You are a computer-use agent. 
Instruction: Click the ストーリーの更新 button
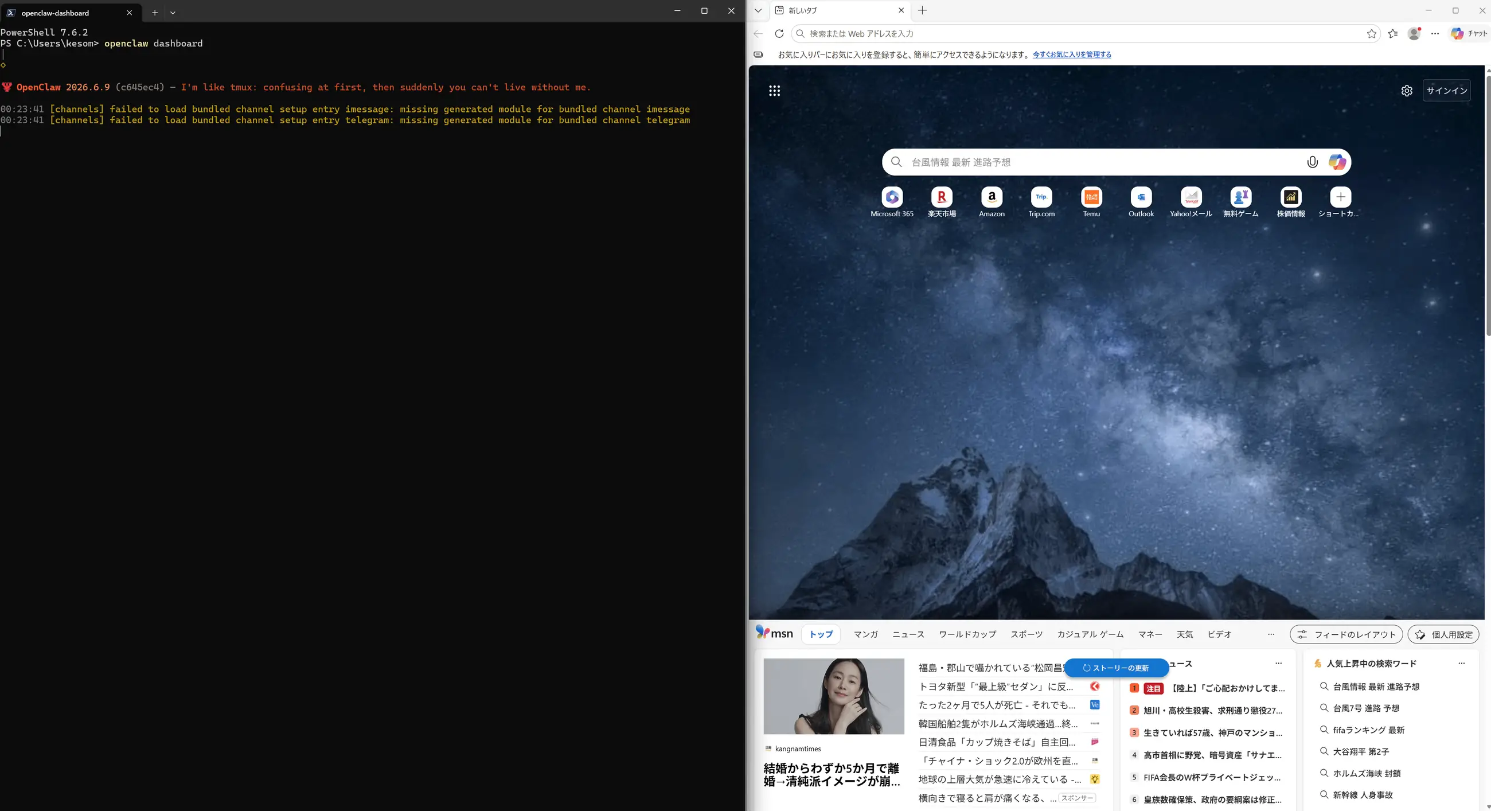tap(1116, 668)
